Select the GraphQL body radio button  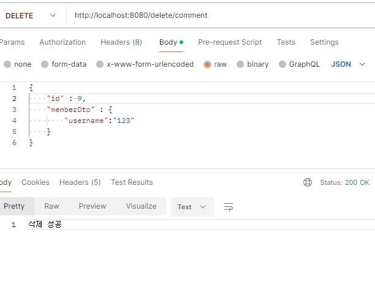click(282, 64)
